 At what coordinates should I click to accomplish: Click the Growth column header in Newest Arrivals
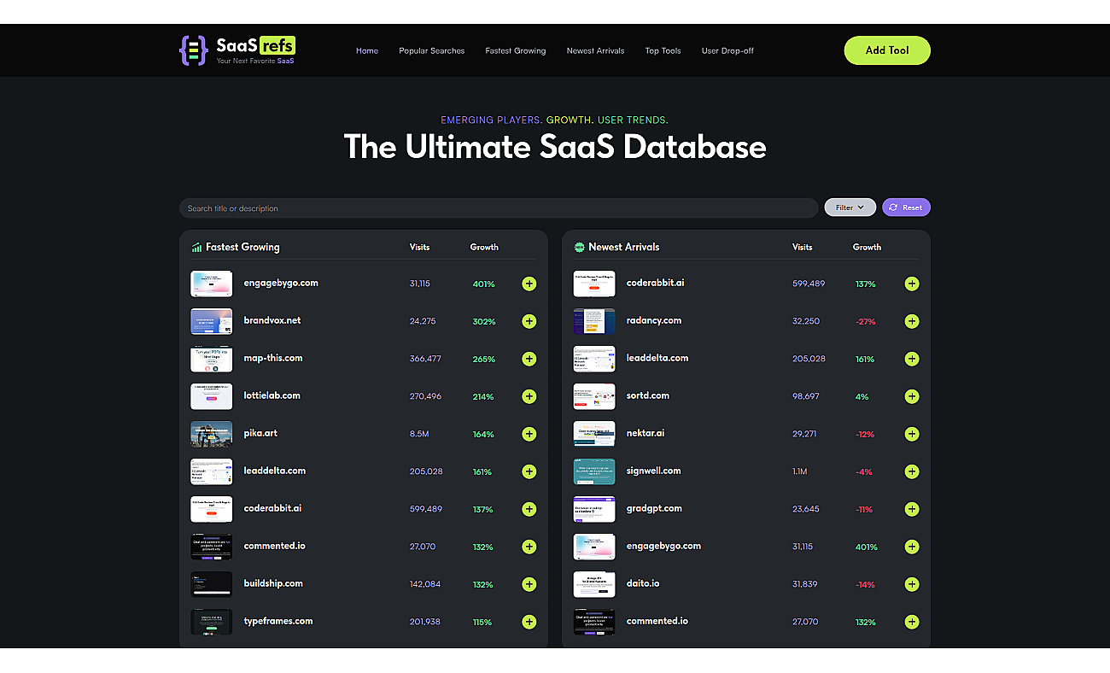click(x=867, y=247)
